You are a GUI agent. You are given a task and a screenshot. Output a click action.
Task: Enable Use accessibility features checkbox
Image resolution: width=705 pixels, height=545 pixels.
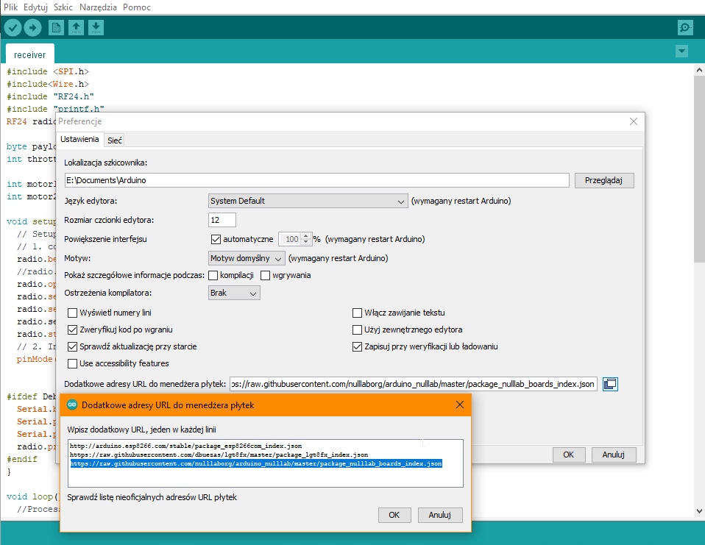click(x=72, y=363)
